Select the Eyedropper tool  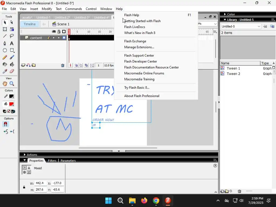coord(5,71)
